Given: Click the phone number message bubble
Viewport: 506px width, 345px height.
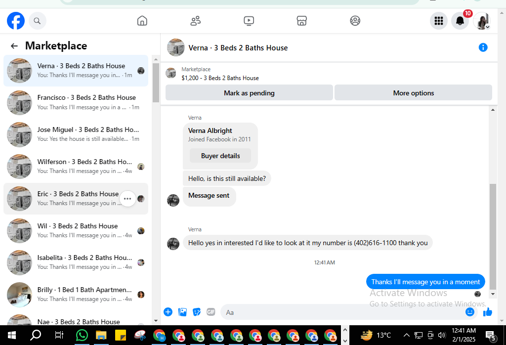Looking at the screenshot, I should [x=307, y=243].
